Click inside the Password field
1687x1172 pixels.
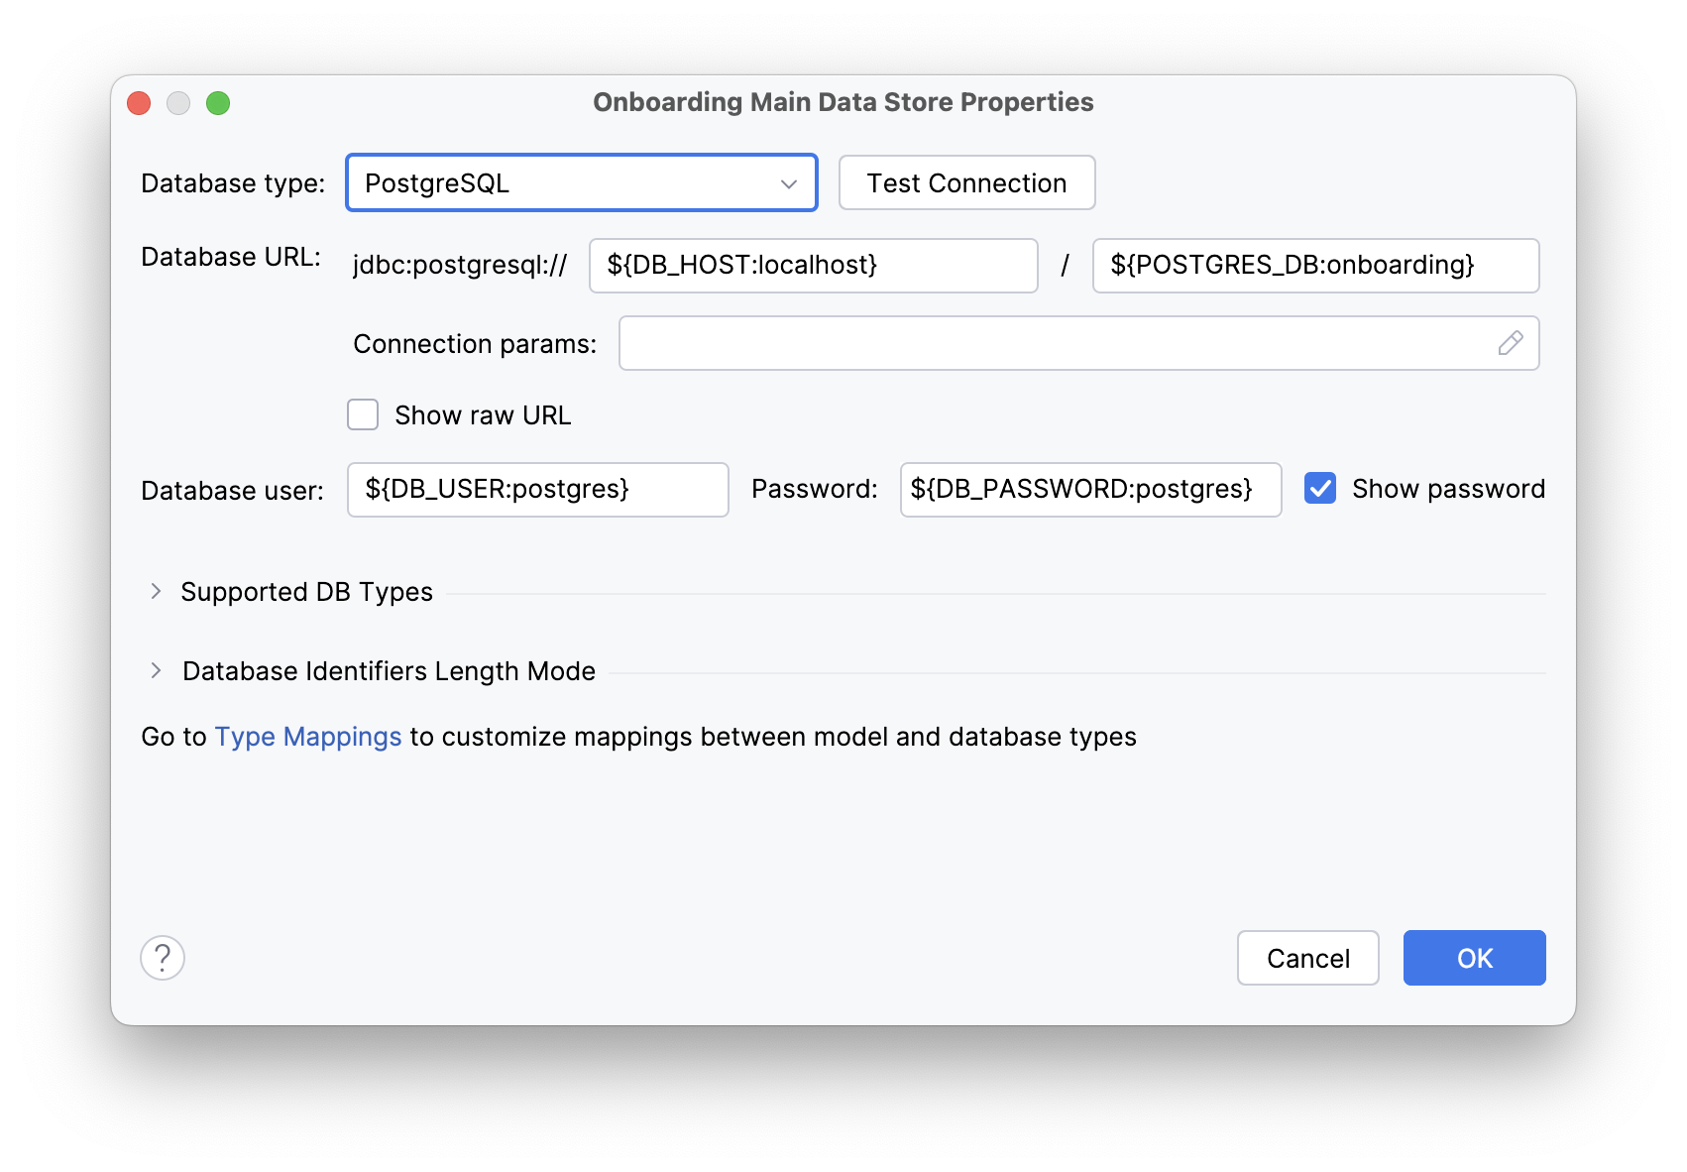(1089, 489)
